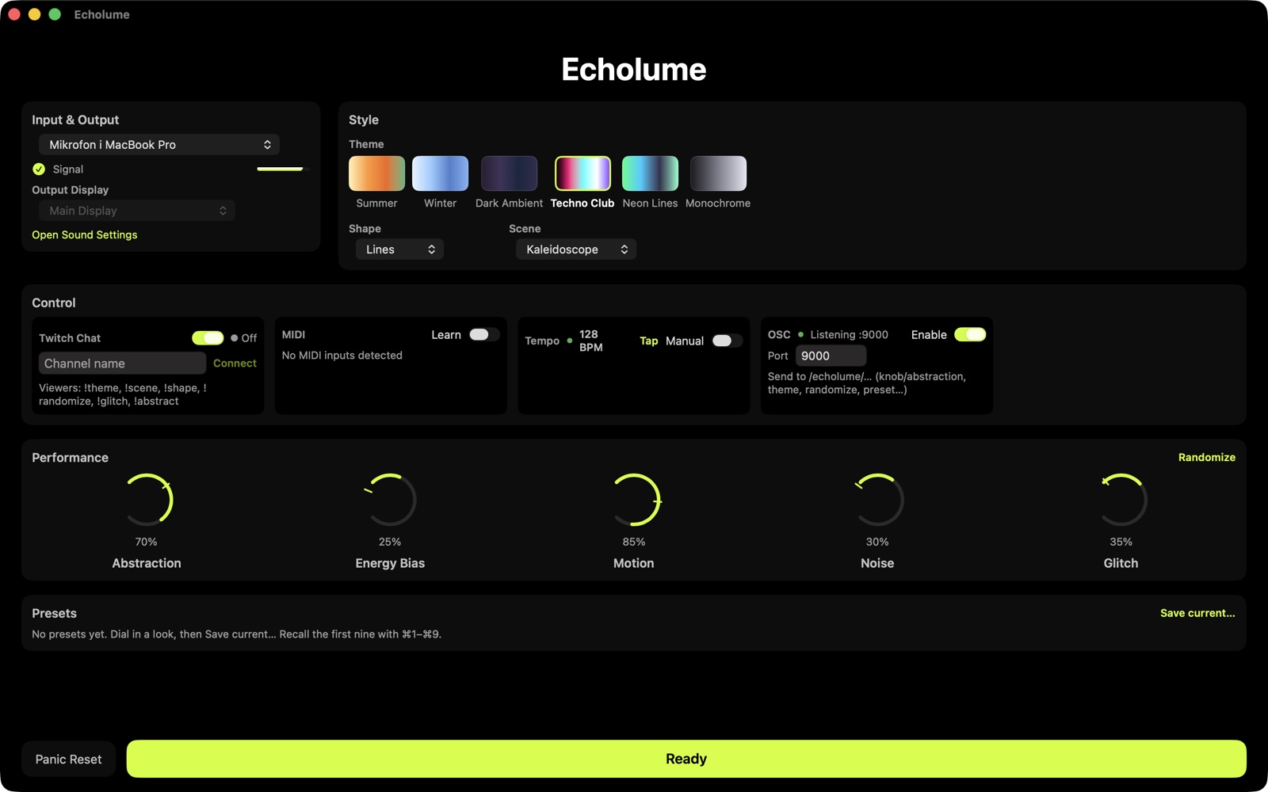The image size is (1268, 792).
Task: Click the OSC Port field showing 9000
Action: 831,356
